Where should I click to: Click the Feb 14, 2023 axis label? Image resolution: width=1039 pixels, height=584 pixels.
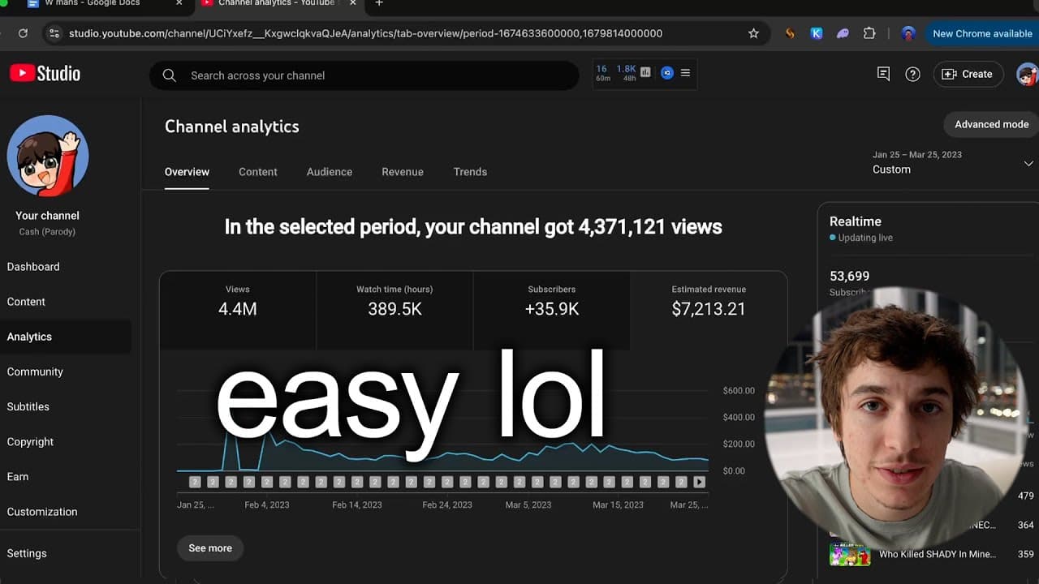[357, 505]
